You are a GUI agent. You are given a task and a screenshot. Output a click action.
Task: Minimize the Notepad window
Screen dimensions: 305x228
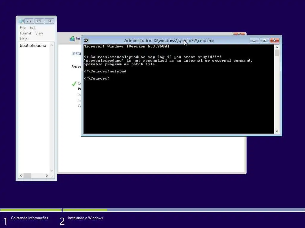tap(29, 21)
